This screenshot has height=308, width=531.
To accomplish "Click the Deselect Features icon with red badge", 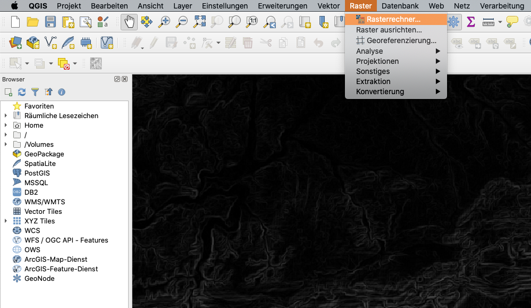I will pyautogui.click(x=63, y=63).
